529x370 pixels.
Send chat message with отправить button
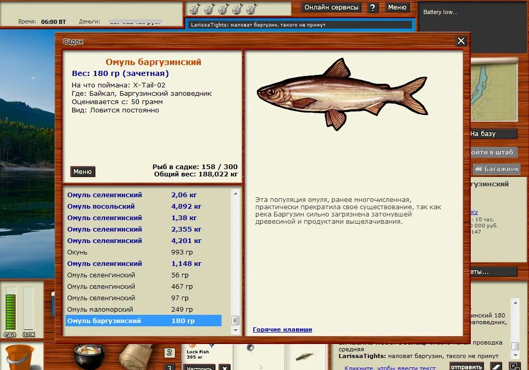[466, 367]
